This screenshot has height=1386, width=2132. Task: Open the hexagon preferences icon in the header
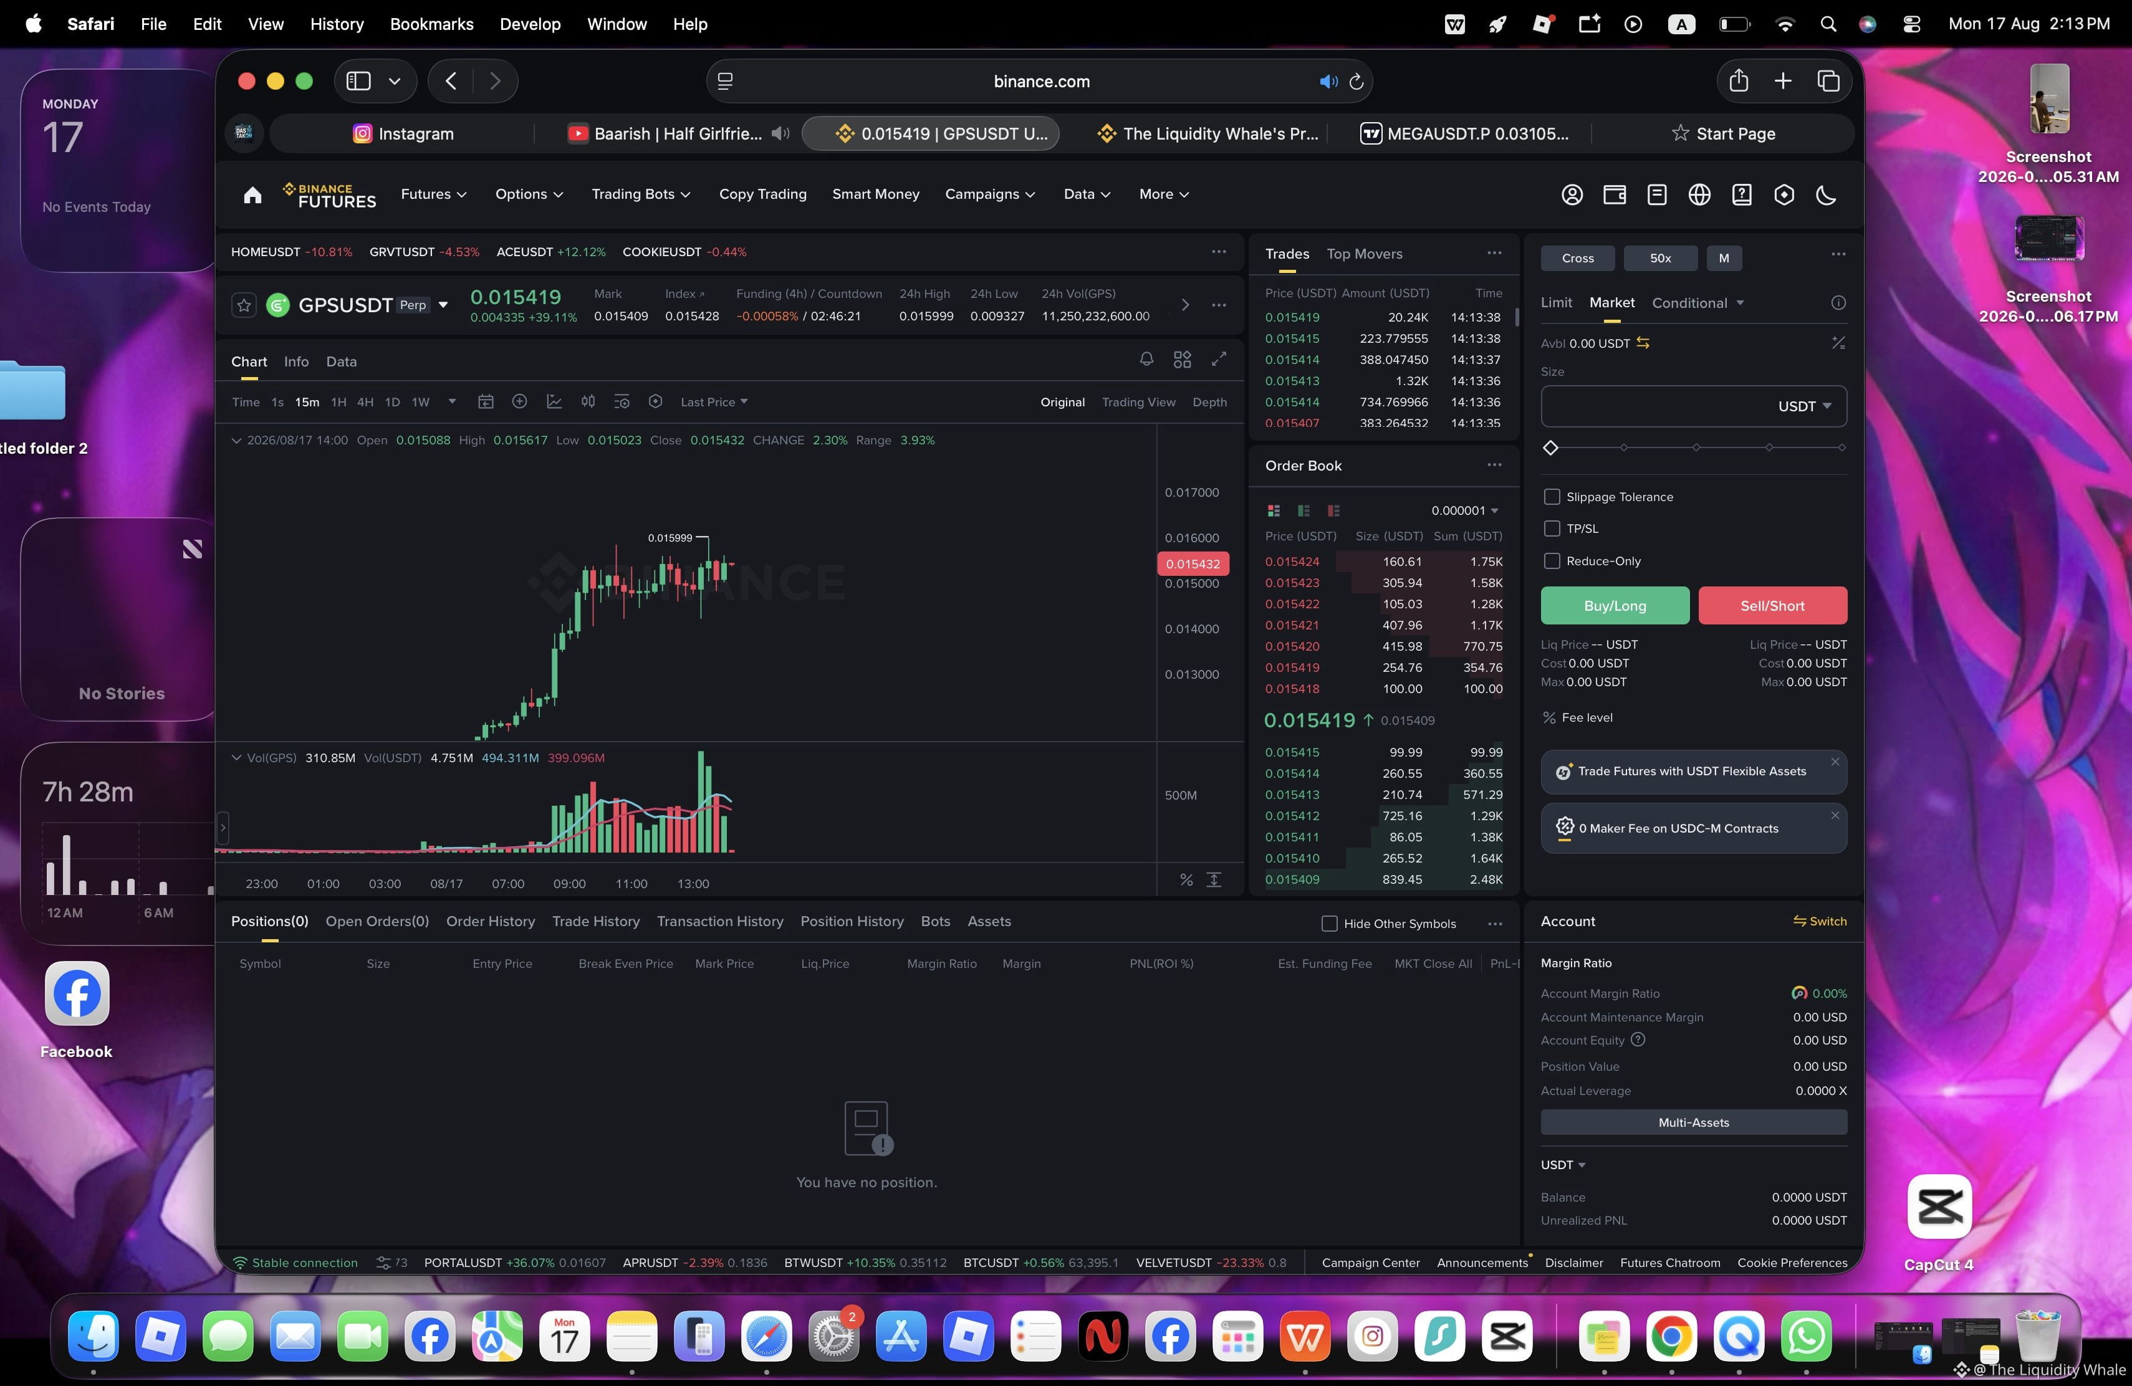[1784, 194]
